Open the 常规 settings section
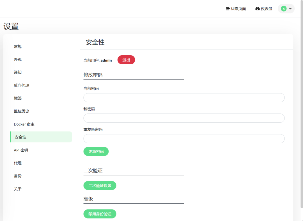Screen dimensions: 303x221 click(x=18, y=47)
